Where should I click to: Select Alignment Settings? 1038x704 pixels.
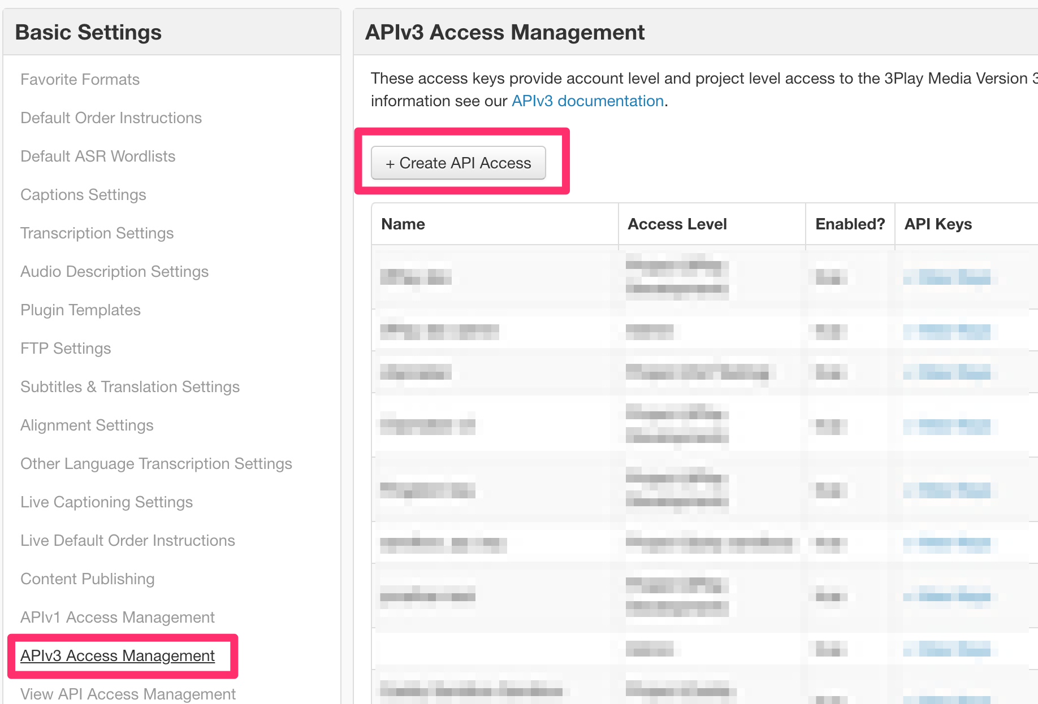pyautogui.click(x=86, y=425)
